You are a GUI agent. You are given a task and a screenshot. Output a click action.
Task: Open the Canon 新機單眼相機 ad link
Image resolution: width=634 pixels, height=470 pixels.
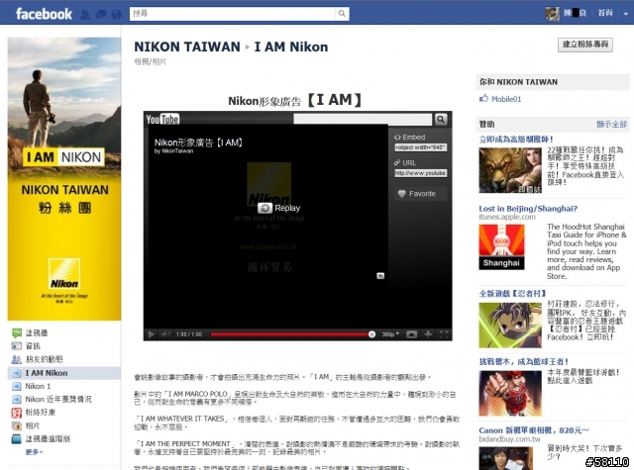coord(534,430)
